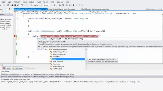The image size is (163, 91).
Task: Open the TOOLS menu
Action: (46, 2)
